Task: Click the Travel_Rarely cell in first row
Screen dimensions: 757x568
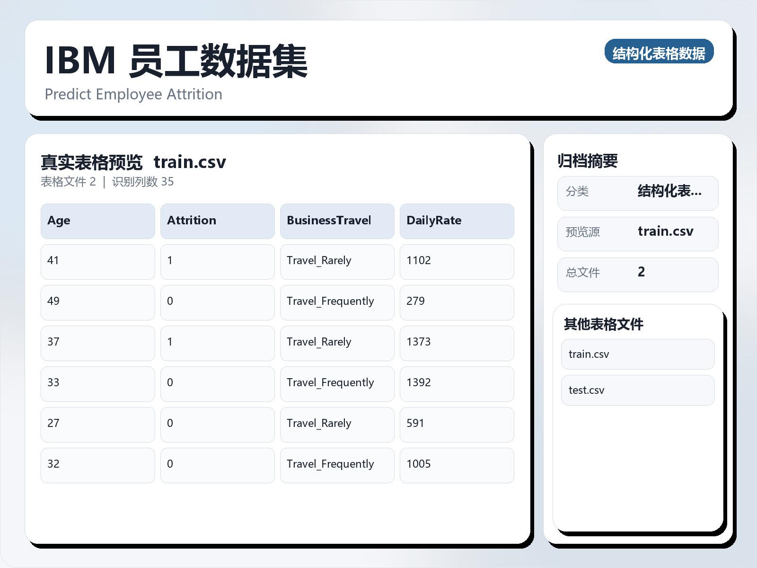Action: pos(337,261)
